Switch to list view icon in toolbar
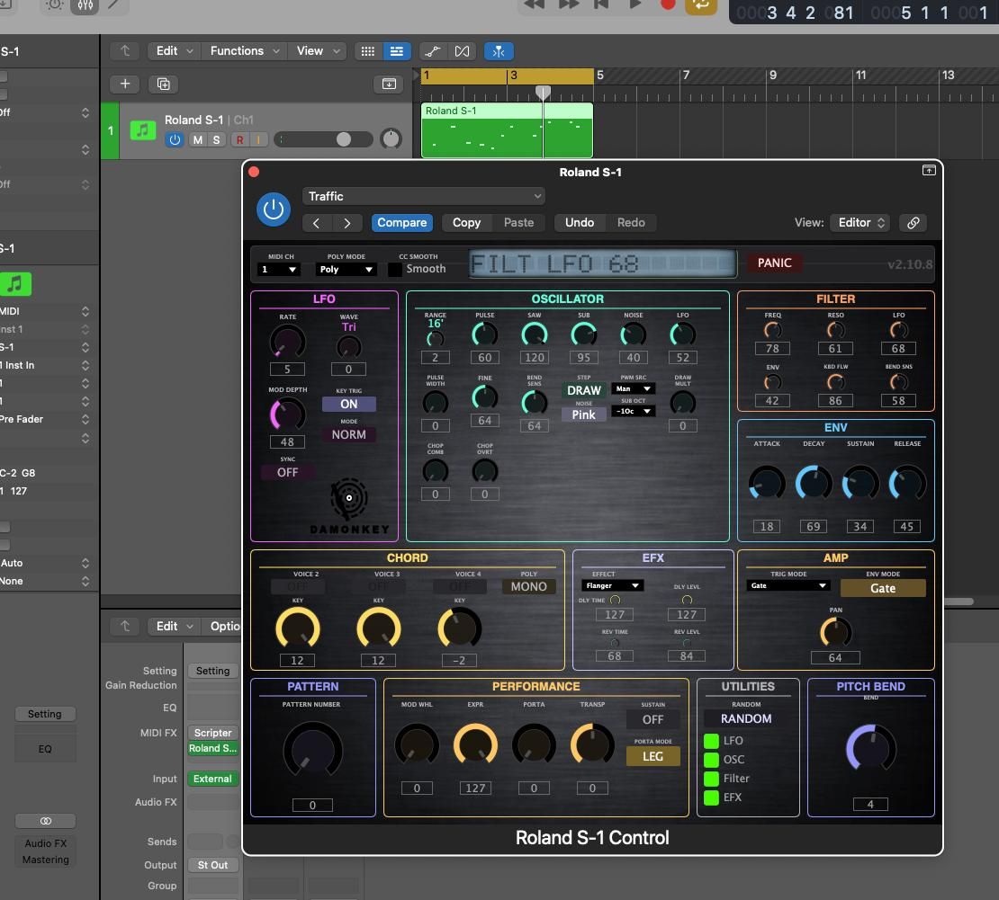Image resolution: width=999 pixels, height=900 pixels. click(x=396, y=51)
